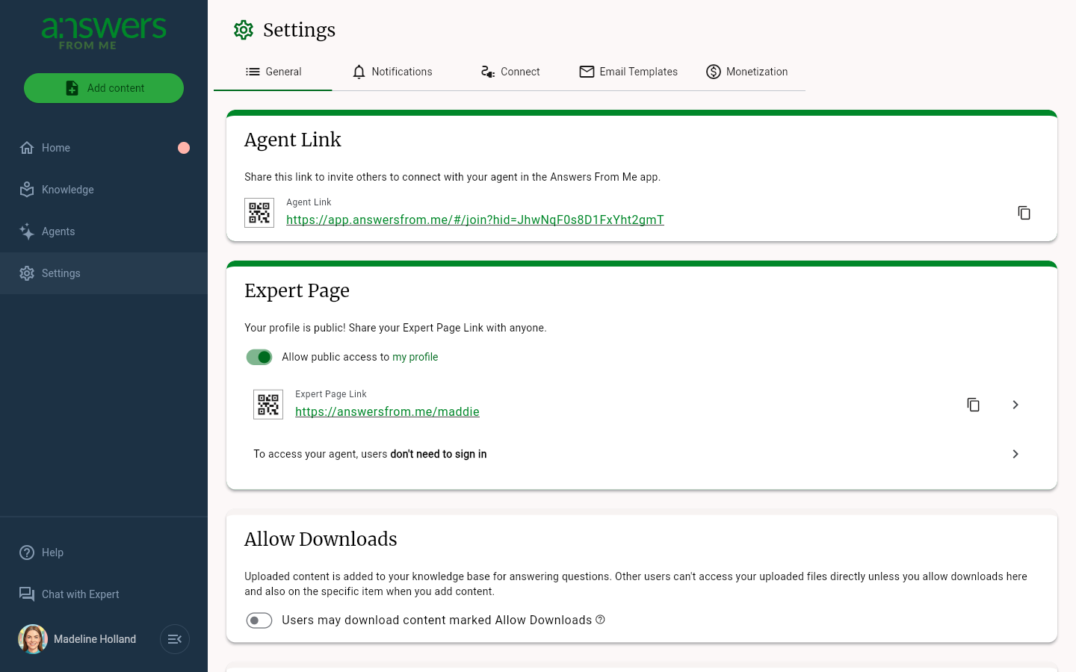The width and height of the screenshot is (1076, 672).
Task: Open the Agent Link QR code
Action: 259,213
